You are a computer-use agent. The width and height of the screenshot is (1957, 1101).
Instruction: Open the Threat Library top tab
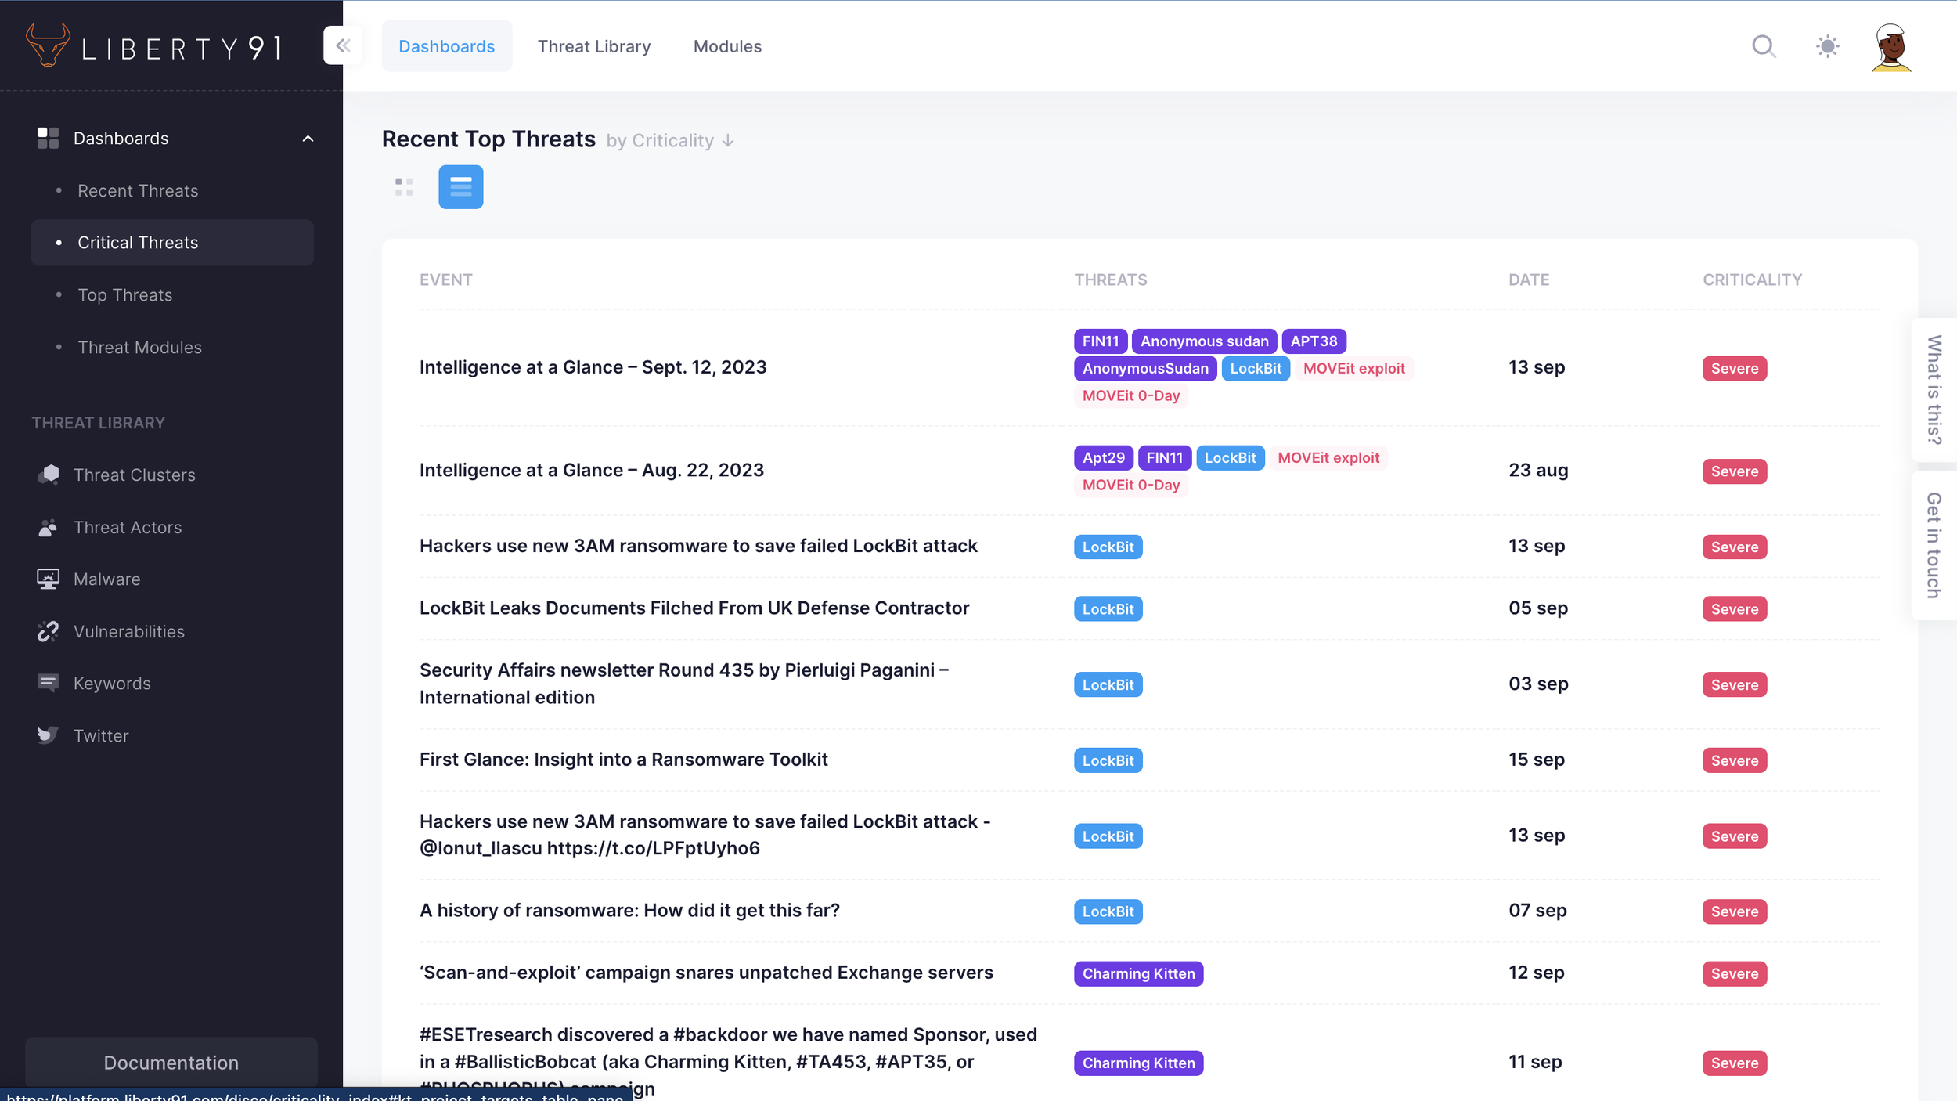pyautogui.click(x=593, y=46)
